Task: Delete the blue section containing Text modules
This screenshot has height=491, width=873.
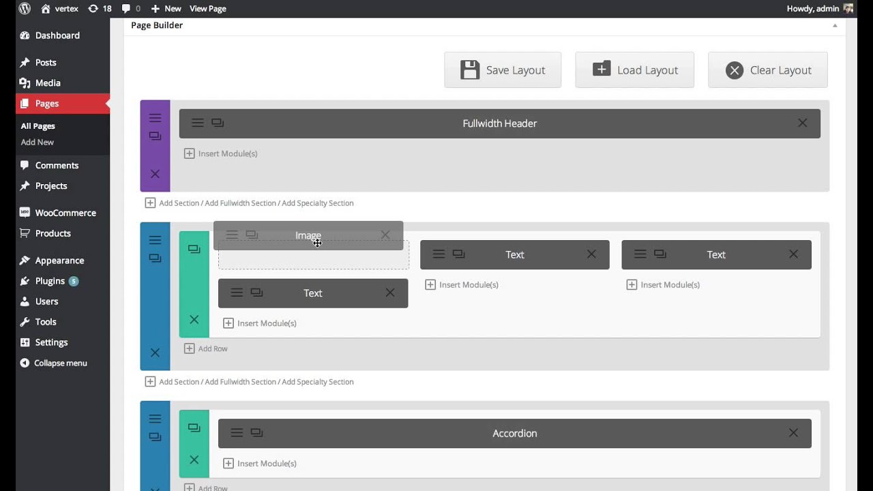Action: pyautogui.click(x=155, y=353)
